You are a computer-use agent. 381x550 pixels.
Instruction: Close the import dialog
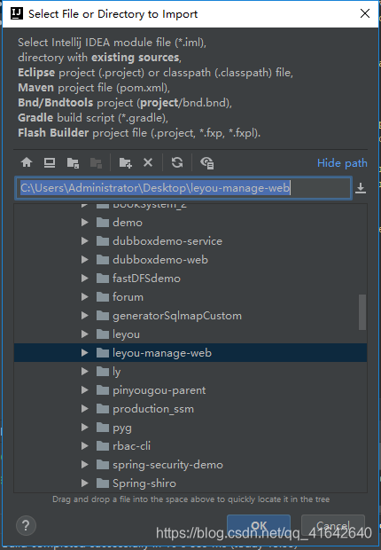[365, 13]
